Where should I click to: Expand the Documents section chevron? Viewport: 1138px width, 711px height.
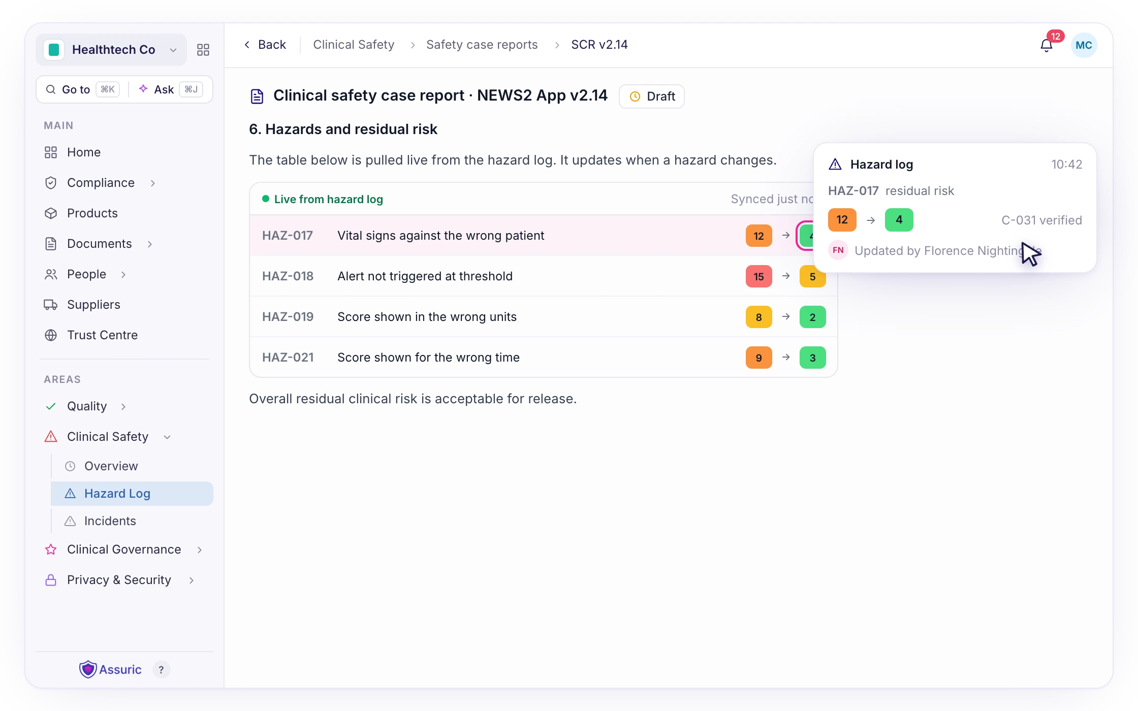[150, 244]
